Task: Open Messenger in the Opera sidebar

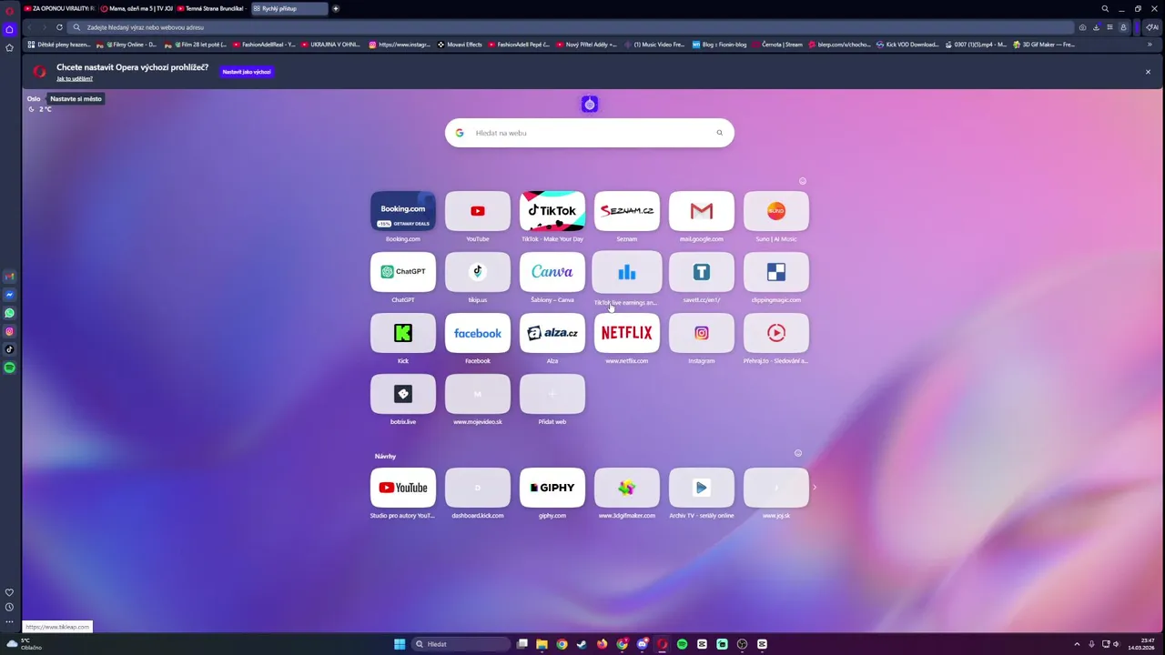Action: coord(10,295)
